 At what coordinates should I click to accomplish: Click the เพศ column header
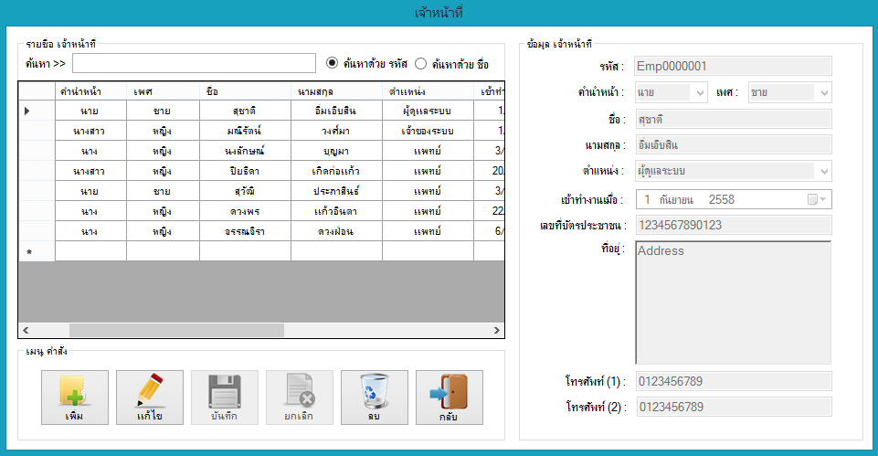(x=163, y=91)
